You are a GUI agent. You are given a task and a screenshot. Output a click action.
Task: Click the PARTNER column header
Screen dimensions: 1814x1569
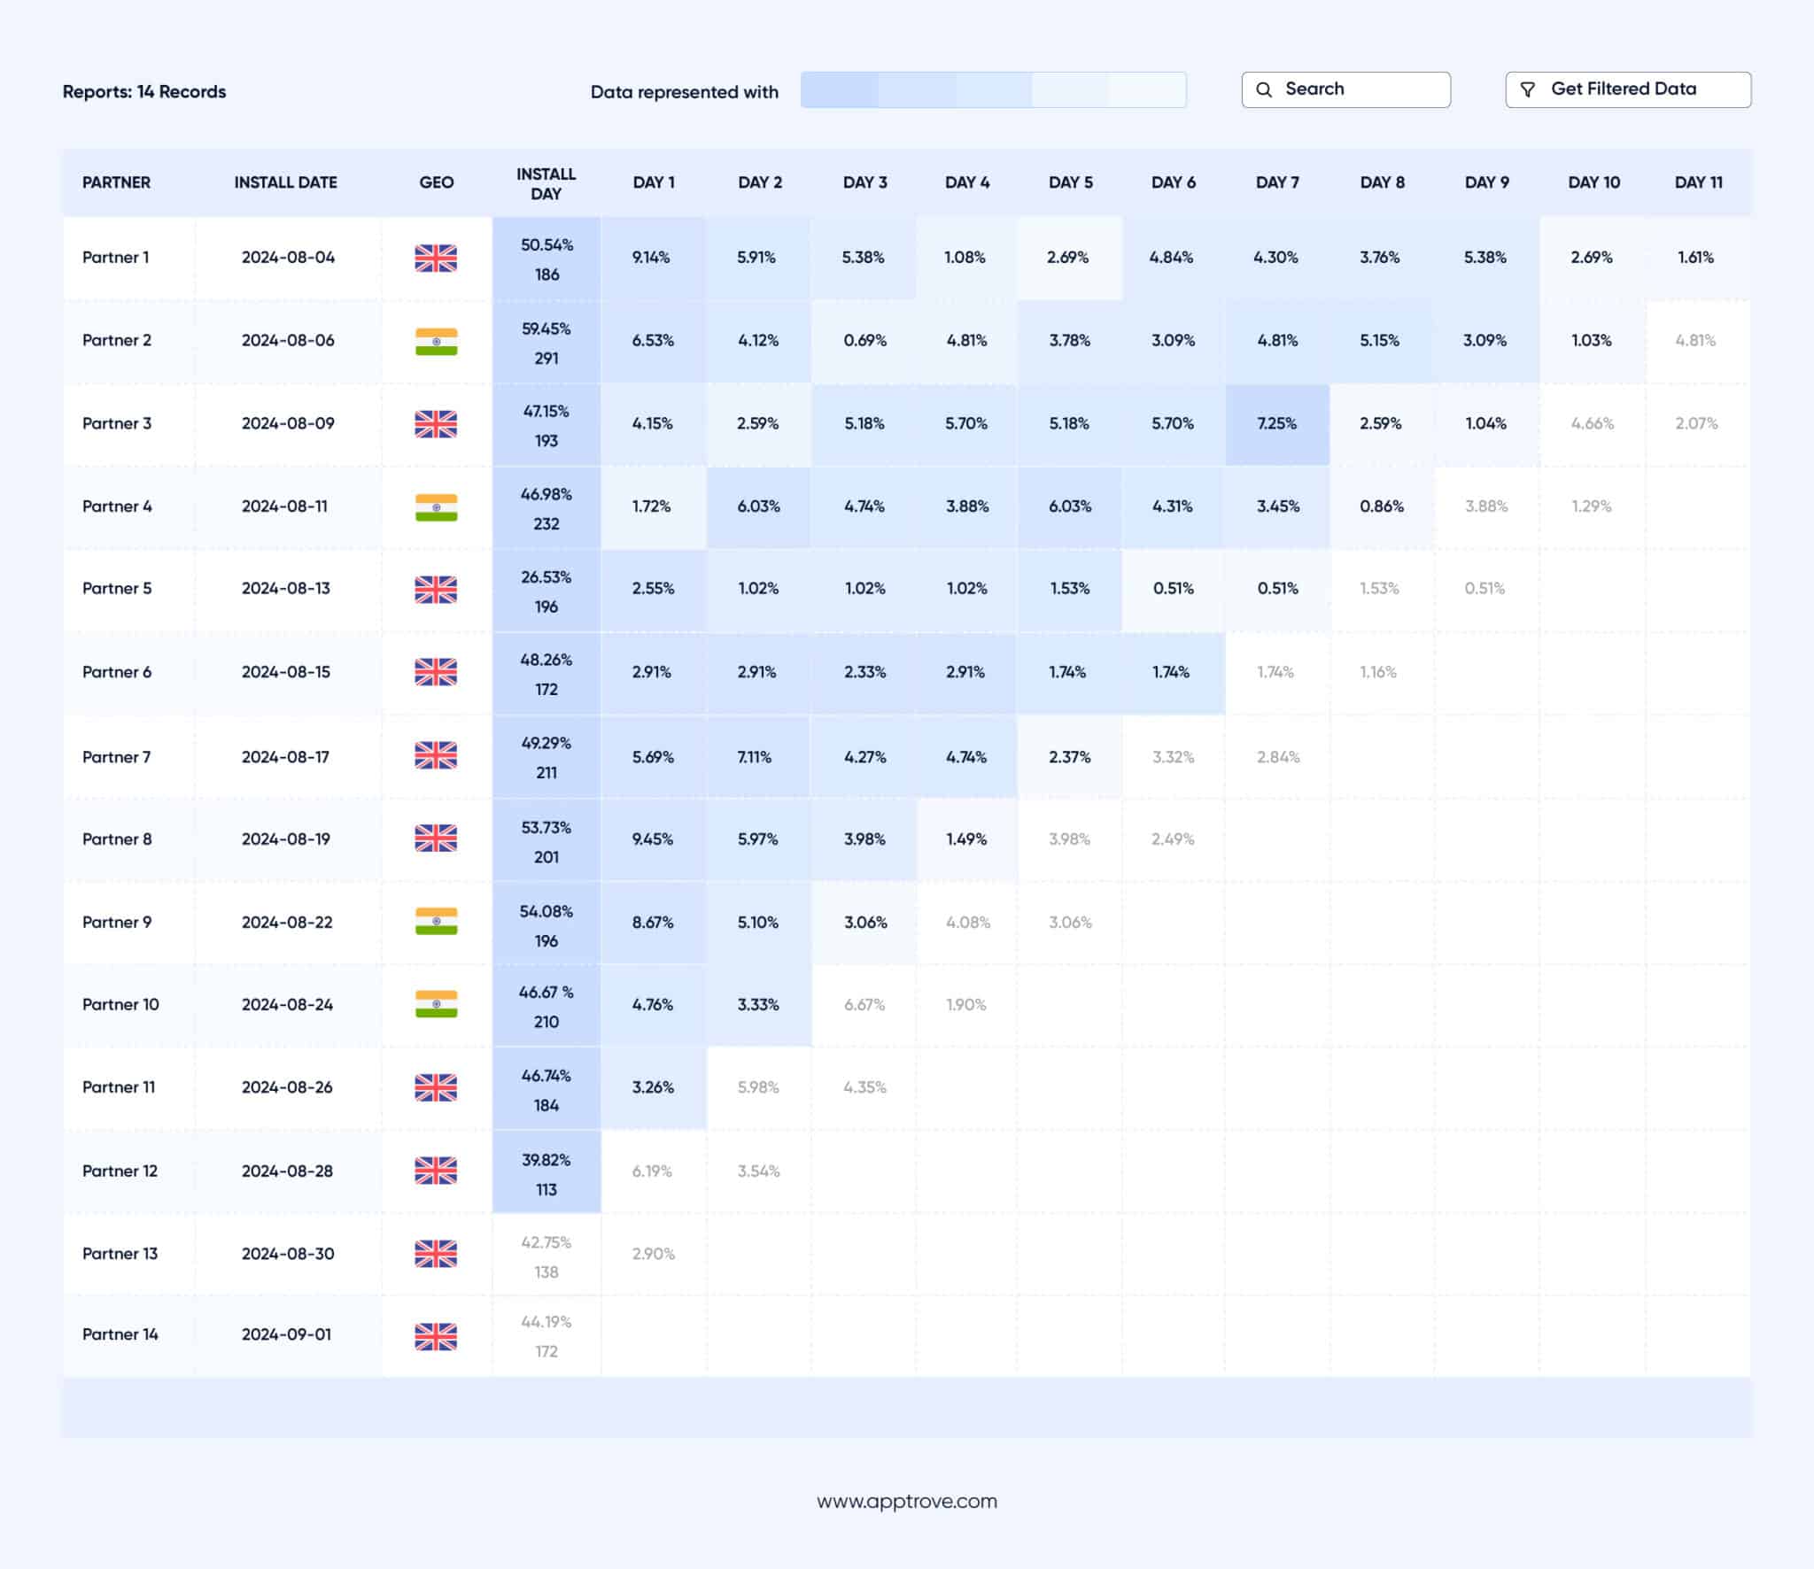[116, 182]
